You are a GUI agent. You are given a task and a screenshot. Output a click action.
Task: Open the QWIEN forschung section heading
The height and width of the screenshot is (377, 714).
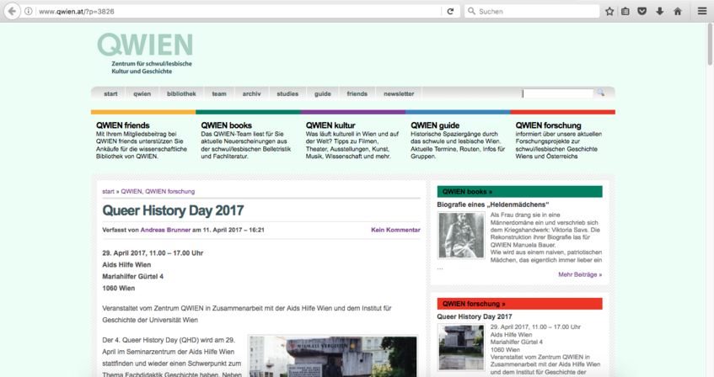coord(548,125)
